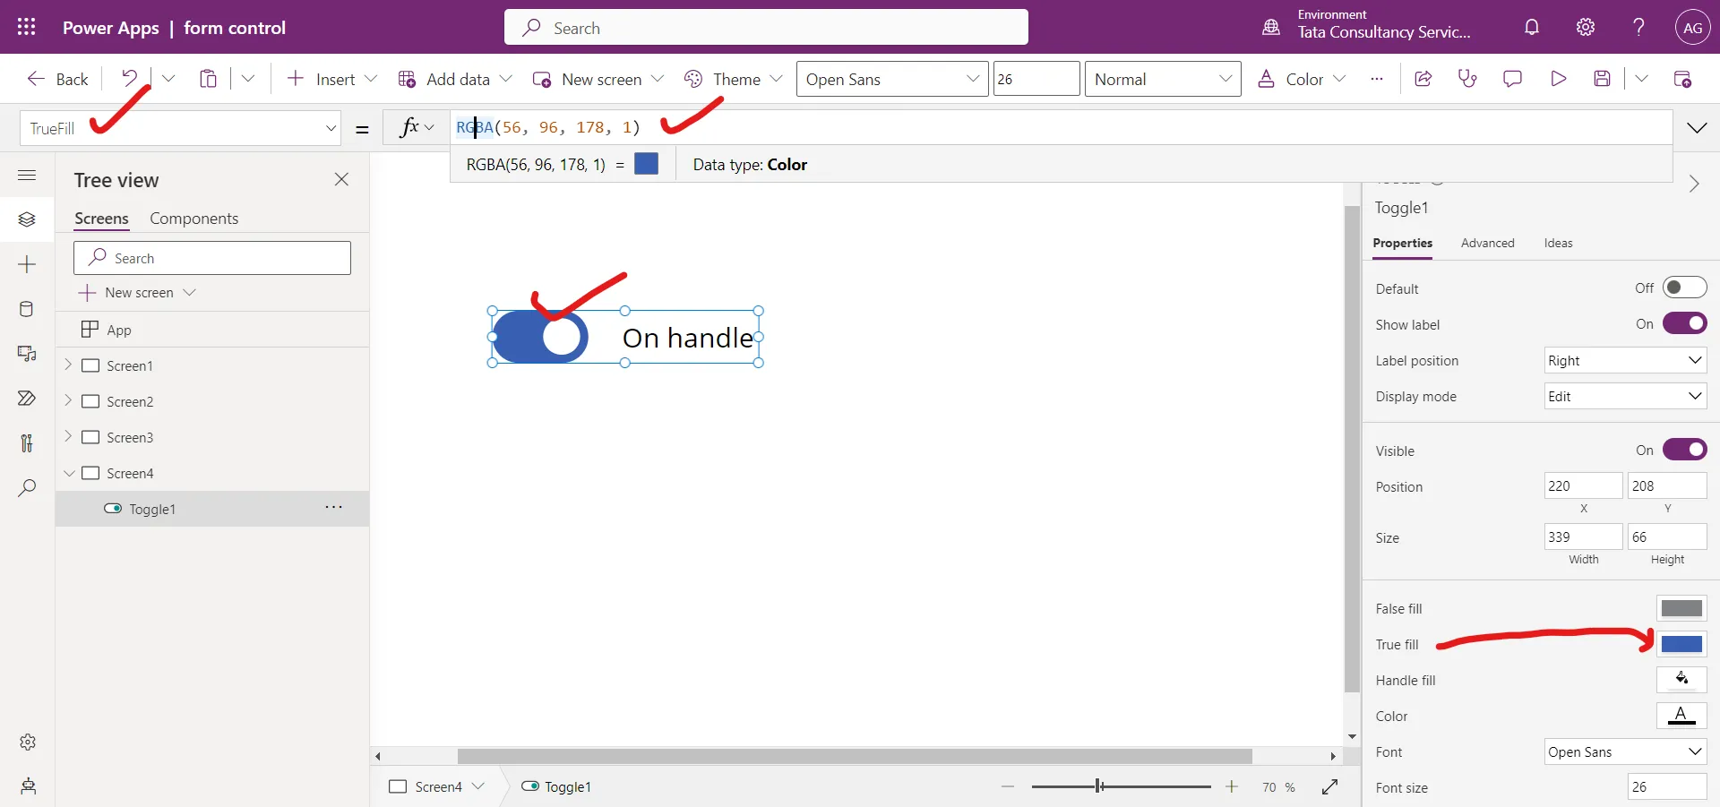Switch to Components tab
1720x807 pixels.
click(x=193, y=219)
